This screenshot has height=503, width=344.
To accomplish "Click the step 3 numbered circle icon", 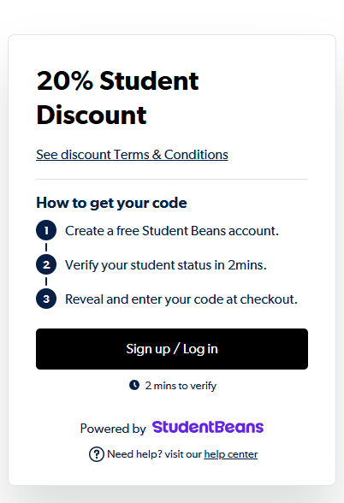I will click(46, 299).
